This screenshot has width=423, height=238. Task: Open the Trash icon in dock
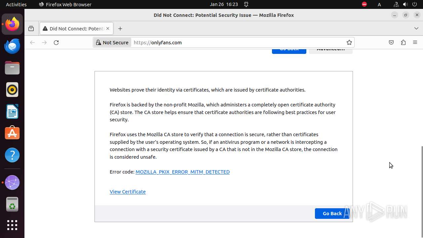click(12, 204)
